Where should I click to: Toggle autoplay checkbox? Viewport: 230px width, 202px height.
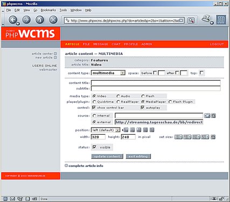click(143, 107)
